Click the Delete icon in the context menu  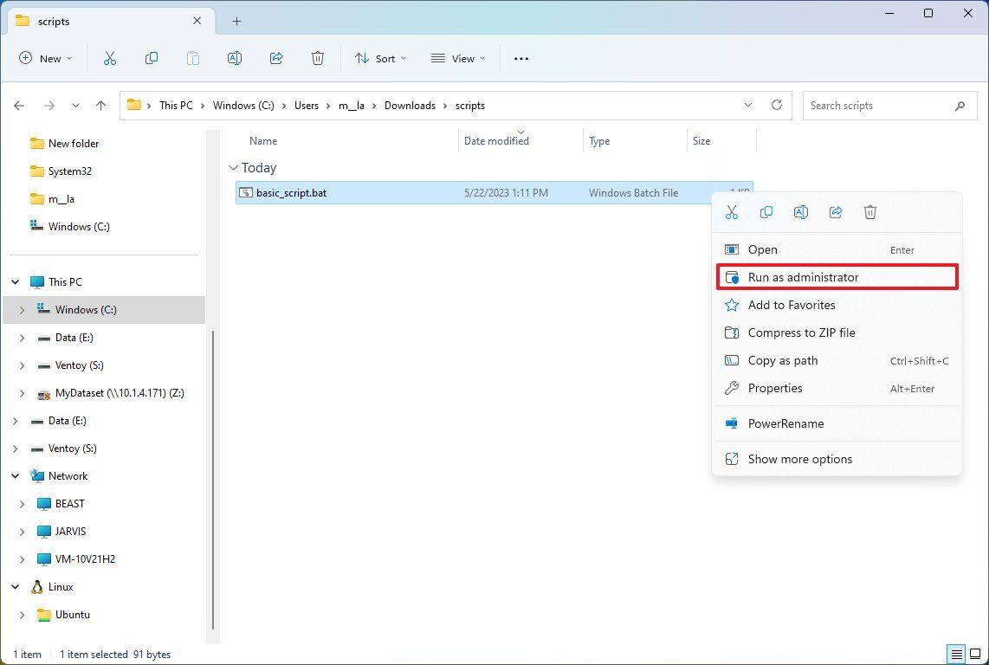pyautogui.click(x=870, y=212)
